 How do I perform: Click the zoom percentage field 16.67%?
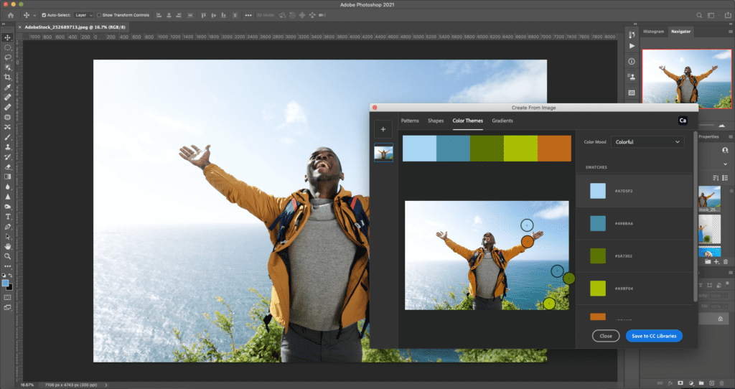click(27, 385)
